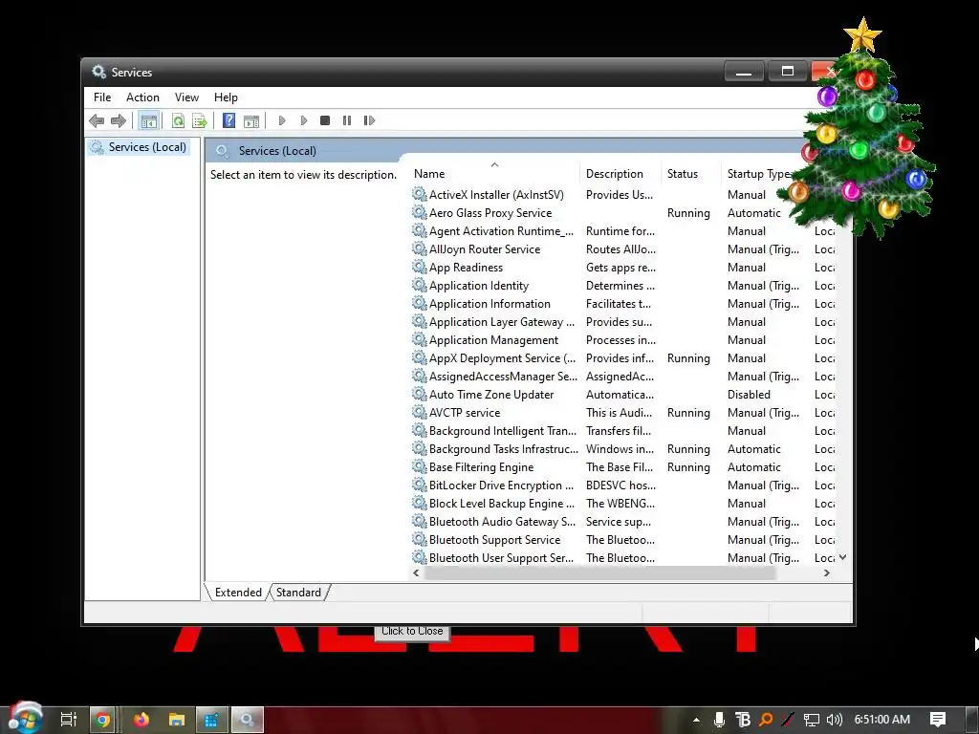Click the Disabled startup type of Auto Time Zone Updater
The image size is (979, 734).
click(749, 395)
